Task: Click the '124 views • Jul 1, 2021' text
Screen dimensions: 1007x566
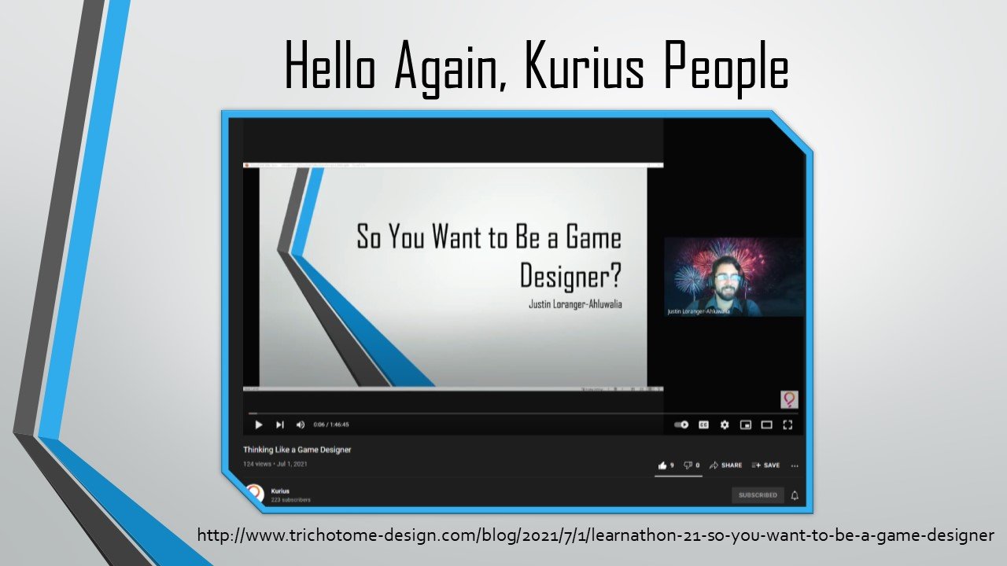Action: (275, 464)
